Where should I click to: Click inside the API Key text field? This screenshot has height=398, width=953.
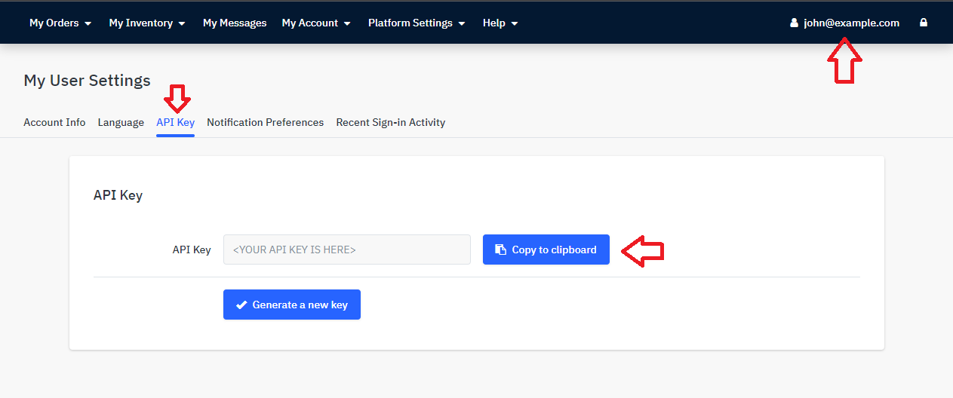[x=346, y=250]
